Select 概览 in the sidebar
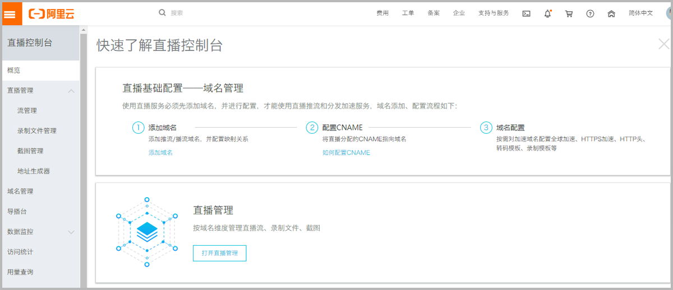The image size is (673, 290). (x=40, y=70)
